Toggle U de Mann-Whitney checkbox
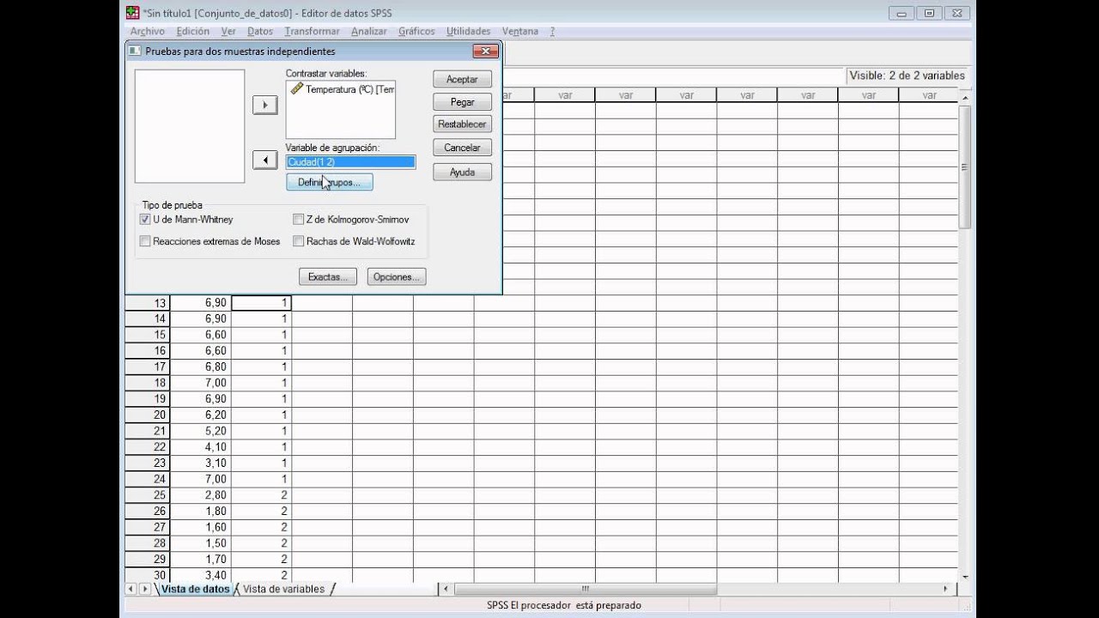Screen dimensions: 1099x618 click(x=144, y=220)
